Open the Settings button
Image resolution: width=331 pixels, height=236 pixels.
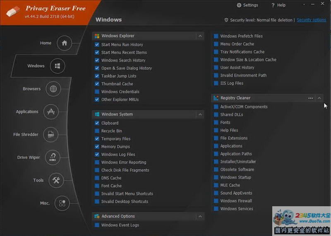[247, 5]
